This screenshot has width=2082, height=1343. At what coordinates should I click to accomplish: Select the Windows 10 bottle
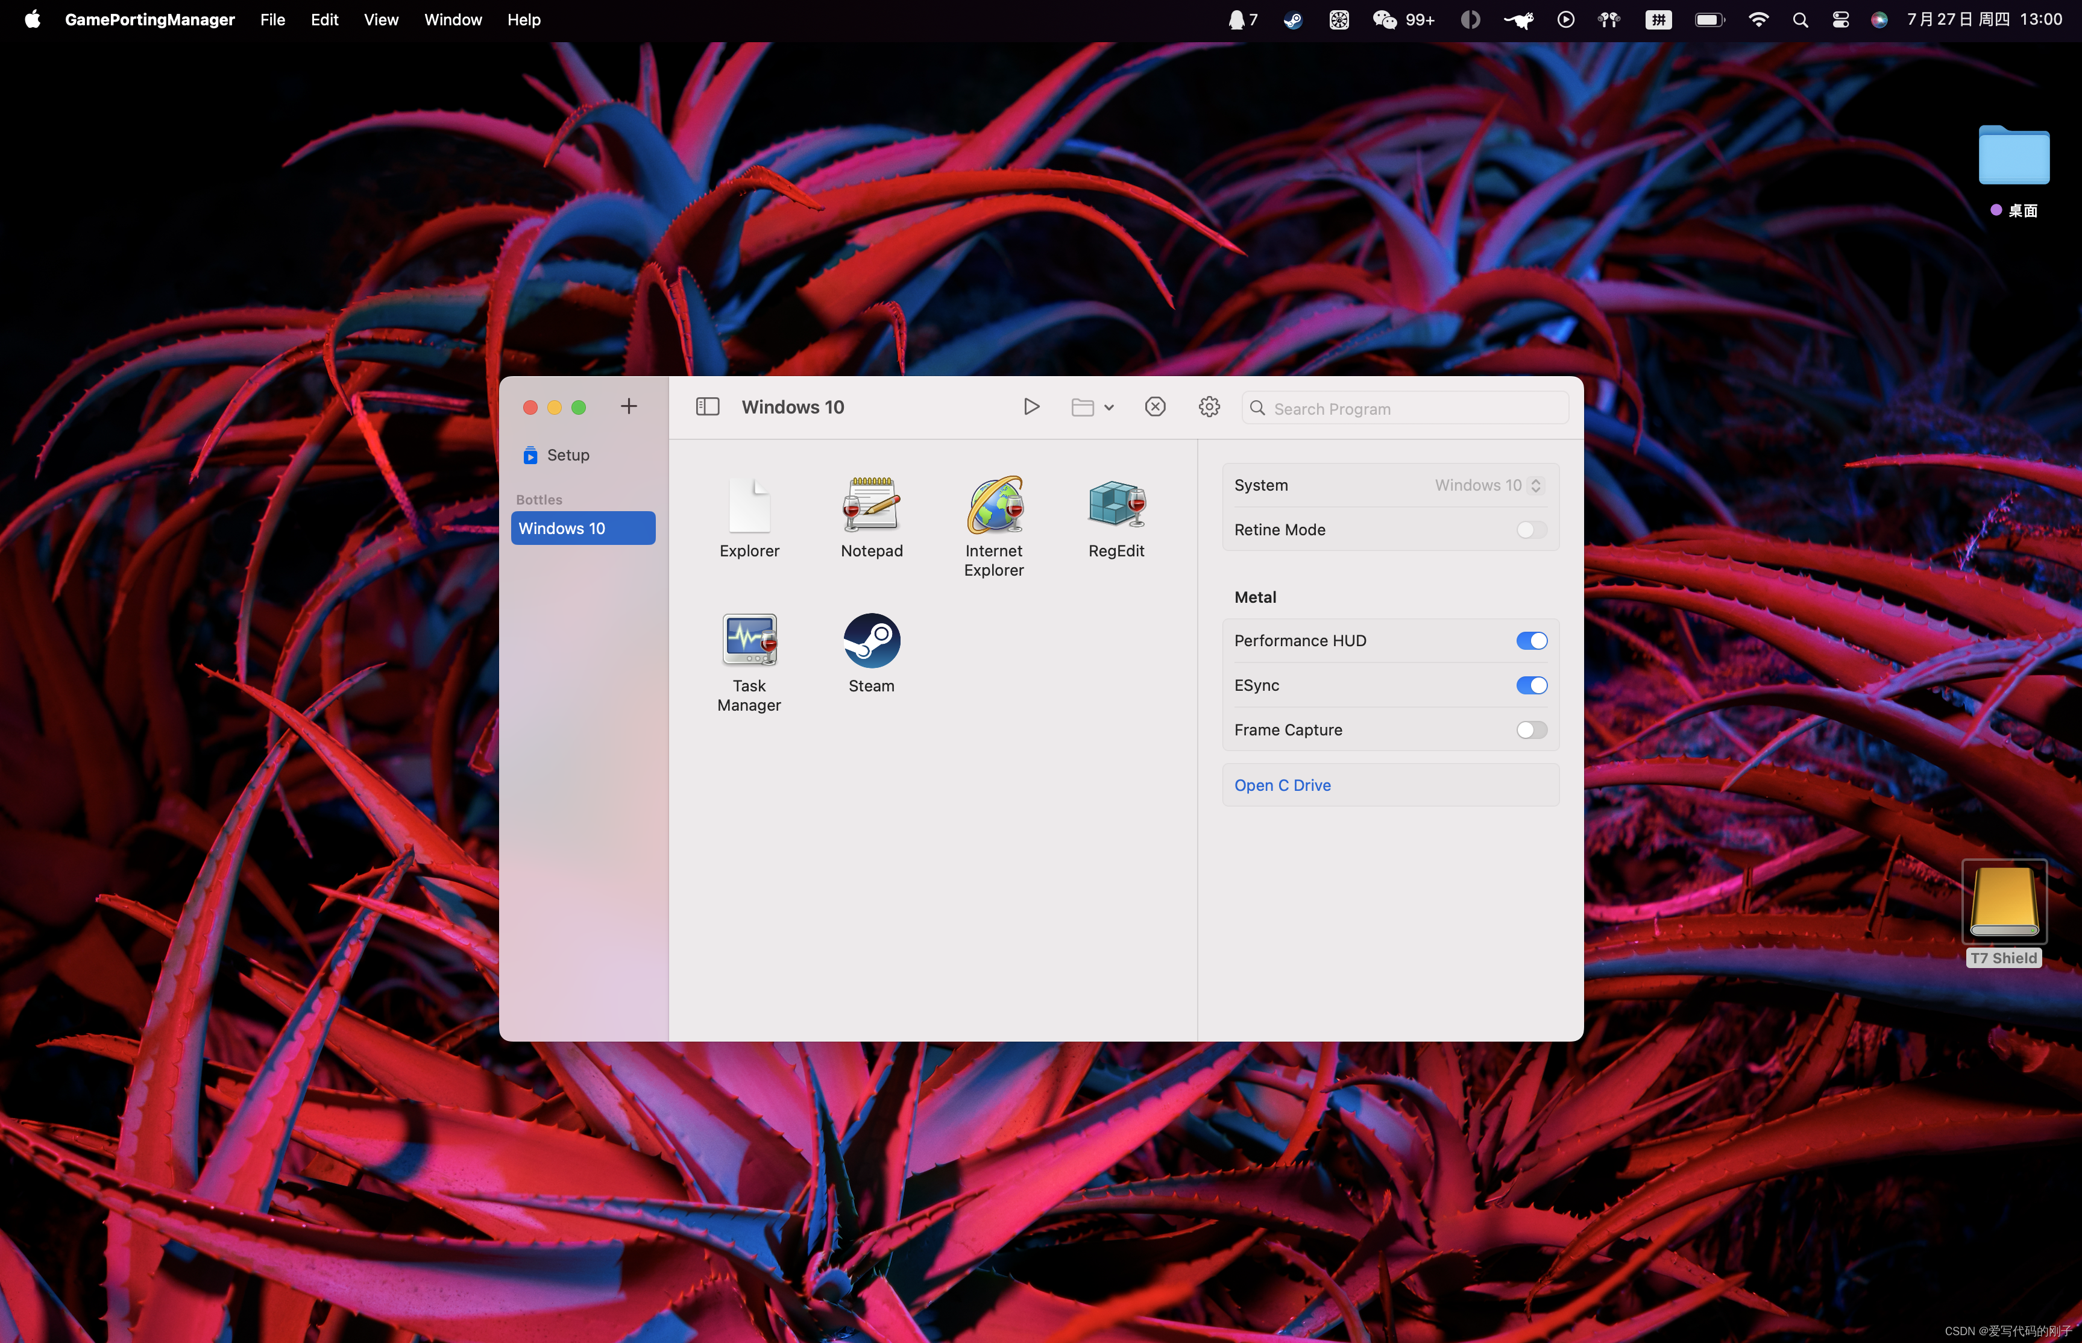point(582,529)
